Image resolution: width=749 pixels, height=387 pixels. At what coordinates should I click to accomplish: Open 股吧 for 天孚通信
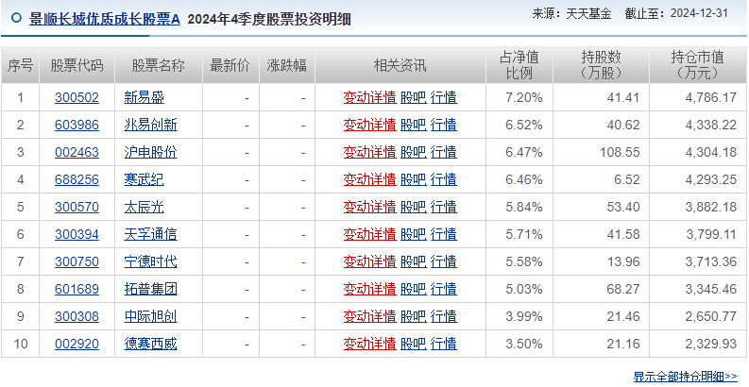413,234
